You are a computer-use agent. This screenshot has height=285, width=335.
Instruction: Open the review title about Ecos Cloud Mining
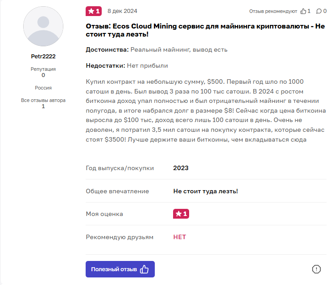click(205, 30)
